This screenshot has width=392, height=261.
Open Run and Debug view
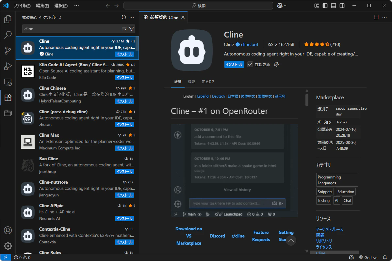tap(8, 66)
